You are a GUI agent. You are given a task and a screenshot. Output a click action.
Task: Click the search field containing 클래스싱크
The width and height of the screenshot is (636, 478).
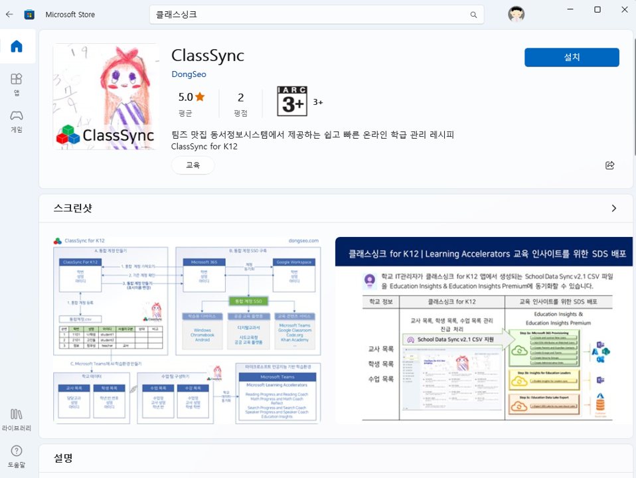pos(317,15)
